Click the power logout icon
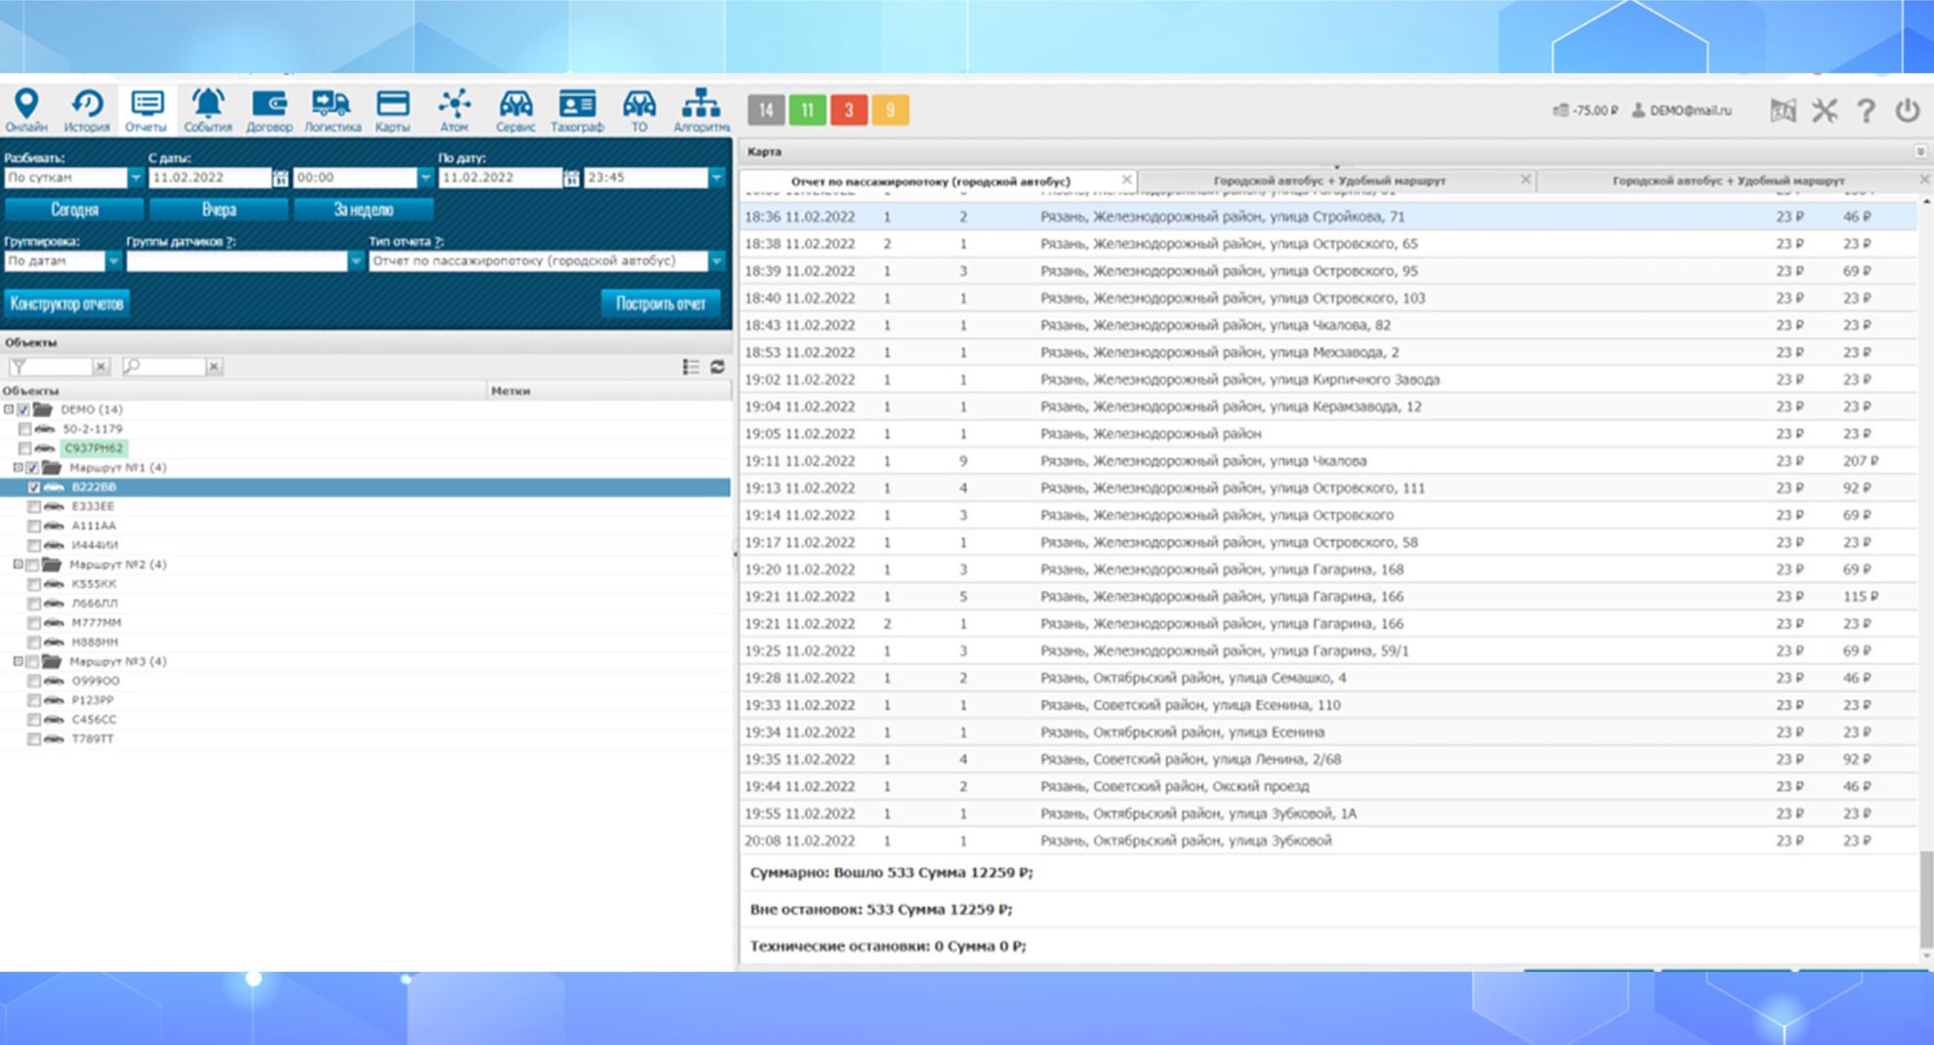The width and height of the screenshot is (1934, 1045). pos(1907,110)
